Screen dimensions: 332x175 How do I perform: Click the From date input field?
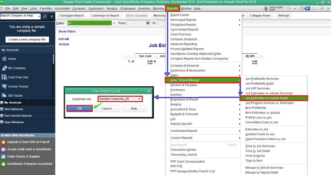tap(136, 23)
